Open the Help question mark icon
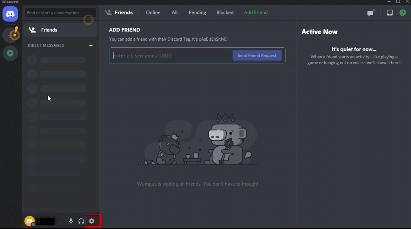Viewport: 411px width, 229px height. 403,12
